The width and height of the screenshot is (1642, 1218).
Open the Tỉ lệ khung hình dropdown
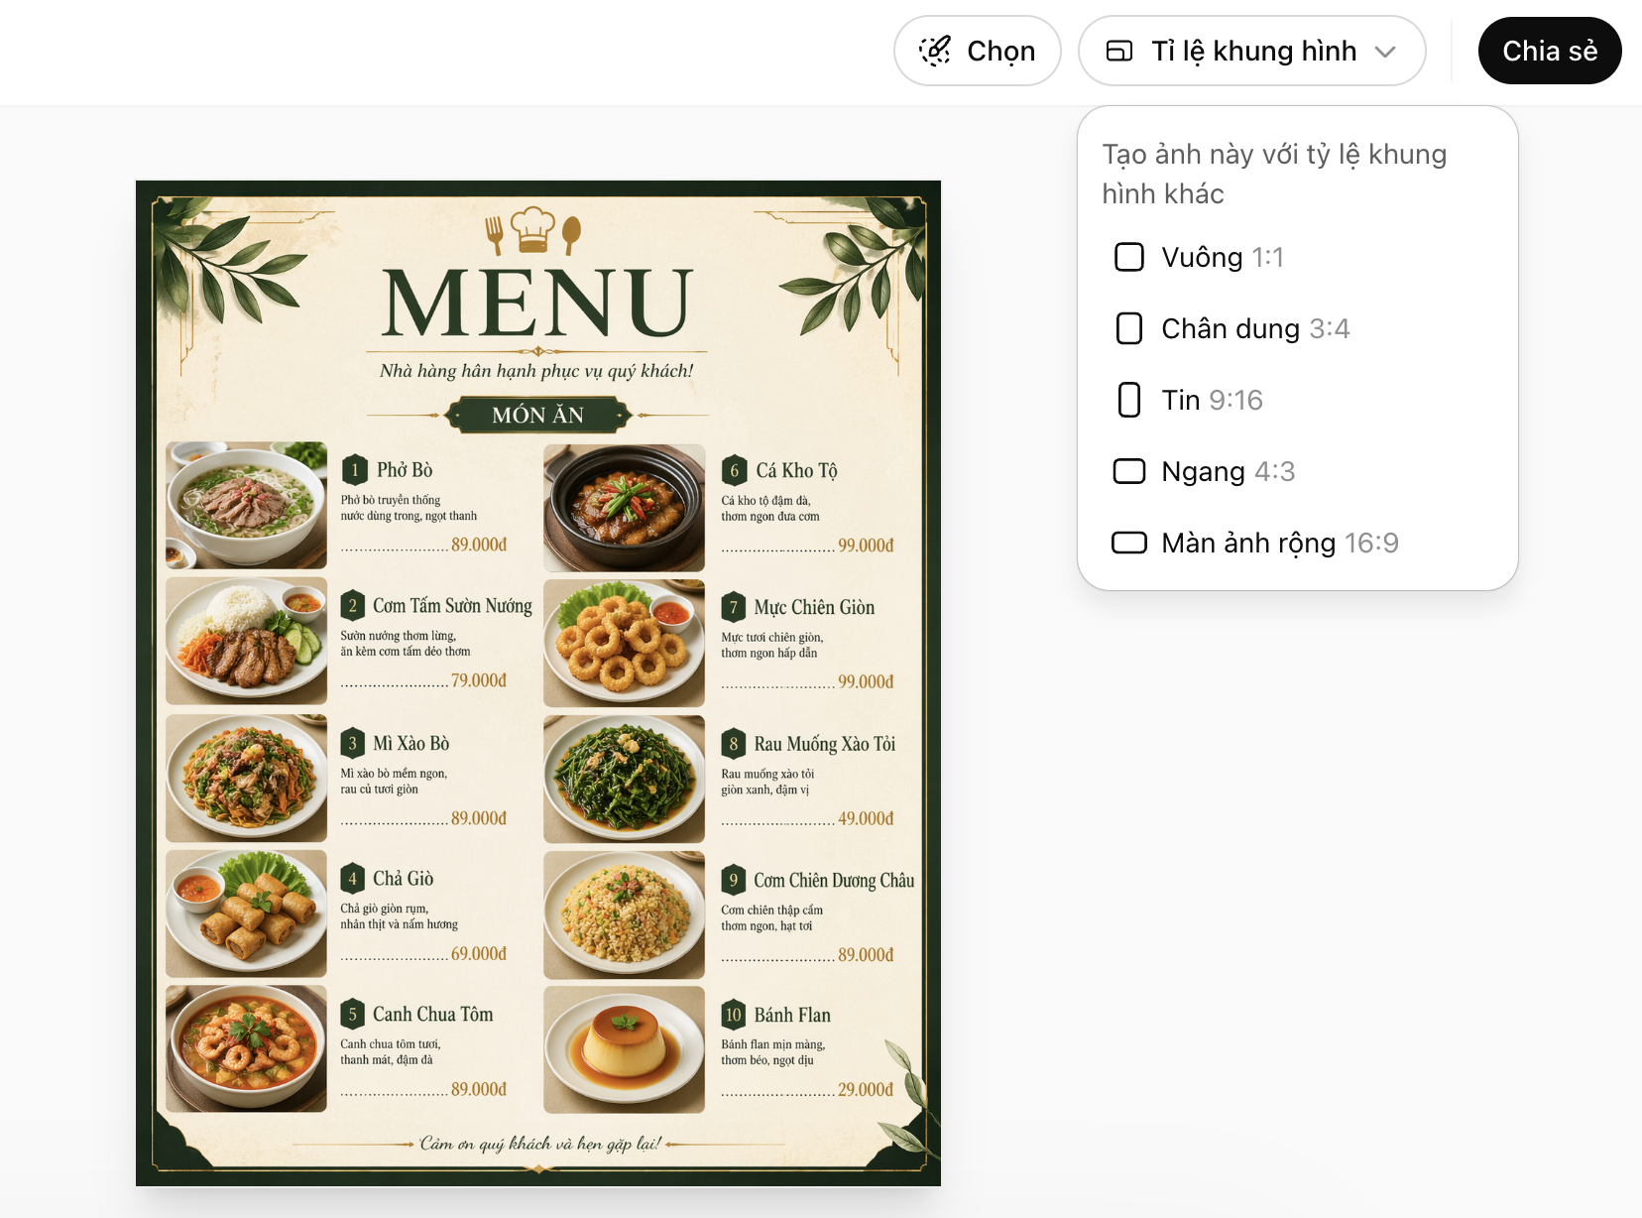pyautogui.click(x=1253, y=51)
